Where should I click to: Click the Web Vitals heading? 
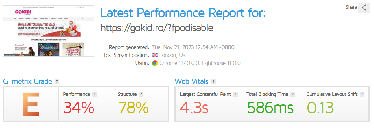click(191, 82)
